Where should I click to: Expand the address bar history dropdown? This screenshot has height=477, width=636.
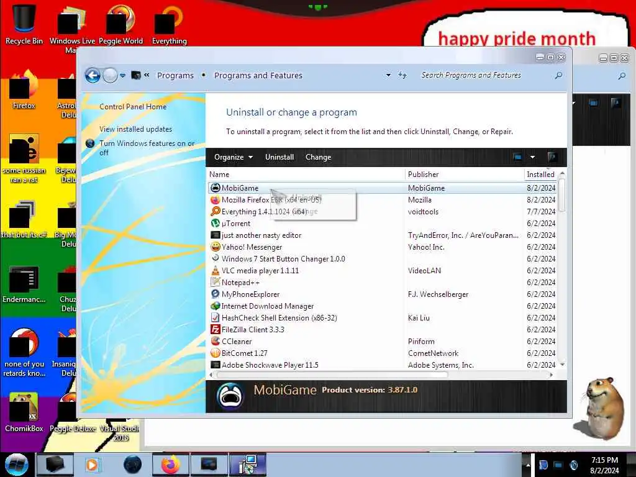(388, 75)
